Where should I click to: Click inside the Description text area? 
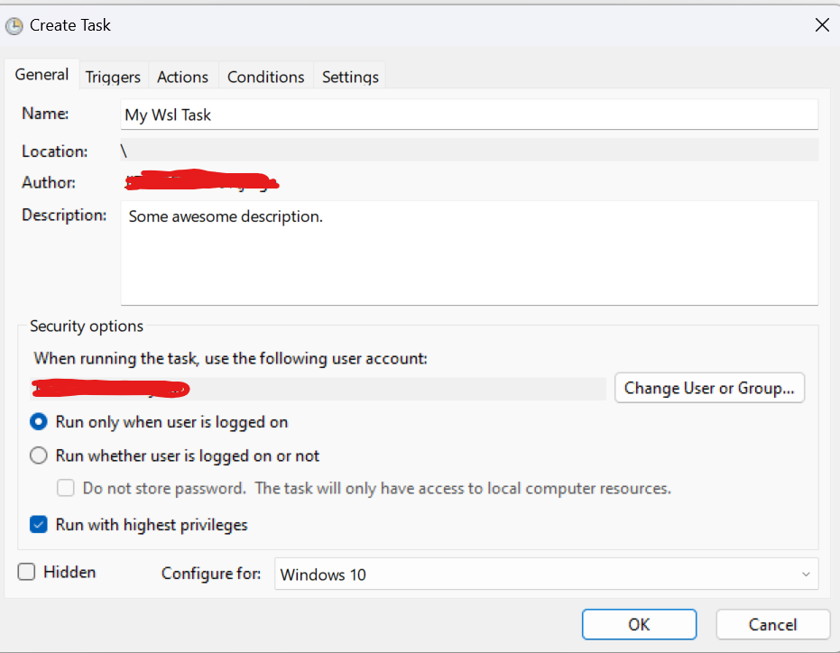469,253
